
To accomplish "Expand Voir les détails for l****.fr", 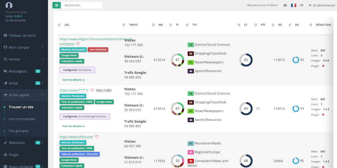I will click(73, 126).
